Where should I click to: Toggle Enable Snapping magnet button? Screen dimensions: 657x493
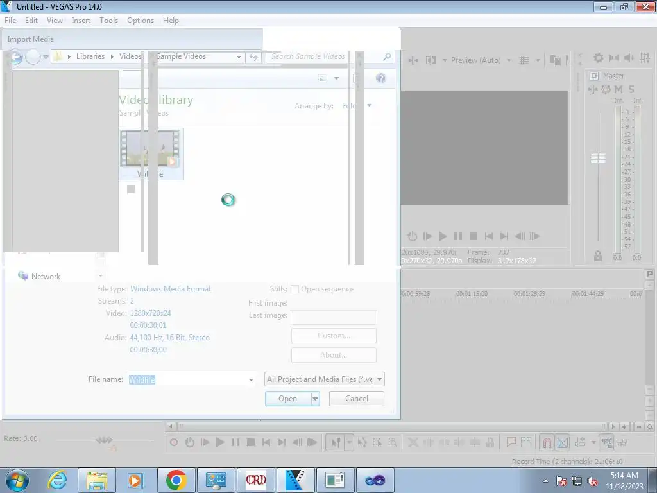(547, 442)
